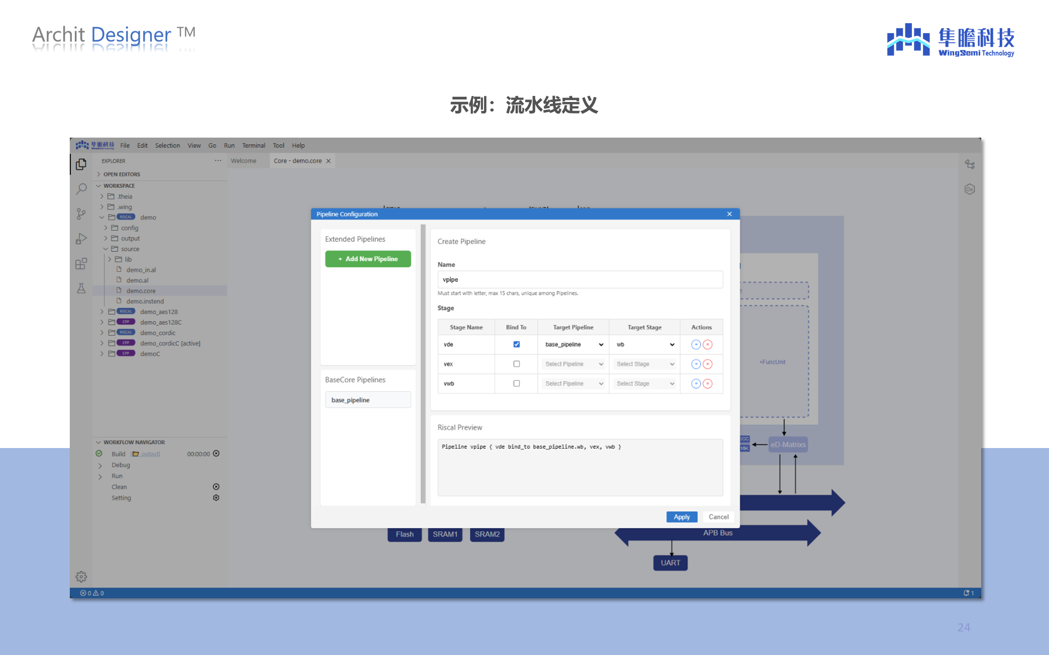Click the hexagon icon in right sidebar
The height and width of the screenshot is (655, 1049).
[970, 189]
